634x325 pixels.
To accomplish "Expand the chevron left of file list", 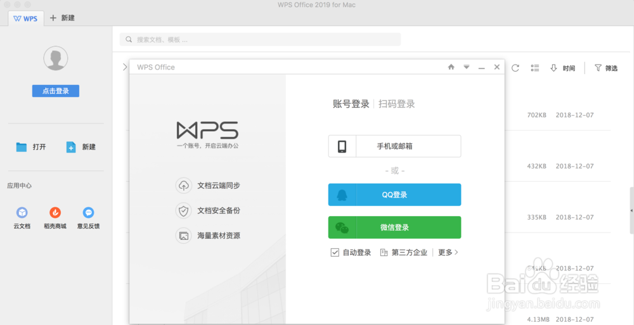I will (125, 67).
